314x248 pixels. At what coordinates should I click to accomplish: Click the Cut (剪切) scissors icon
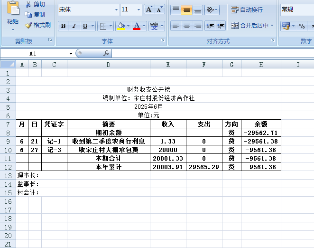click(28, 4)
